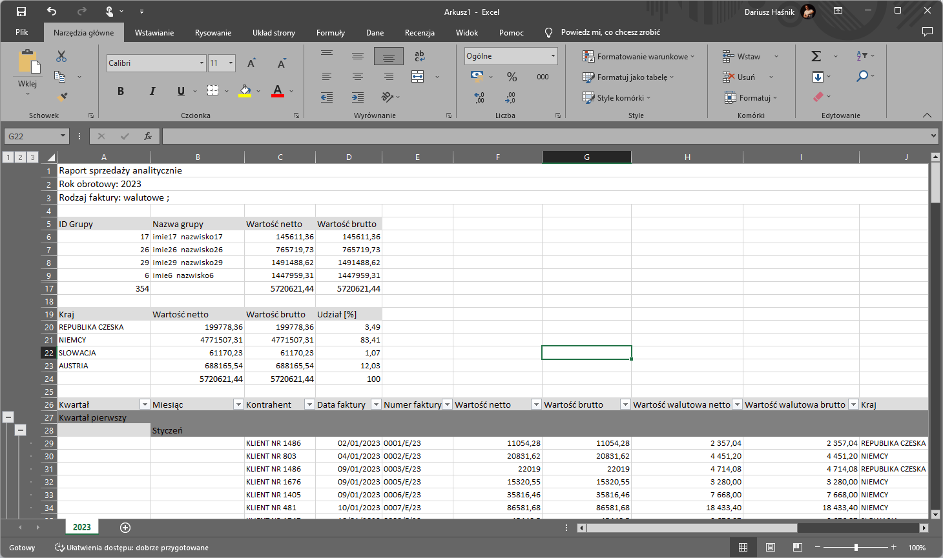Image resolution: width=943 pixels, height=558 pixels.
Task: Open the Formuły ribbon tab
Action: [x=330, y=33]
